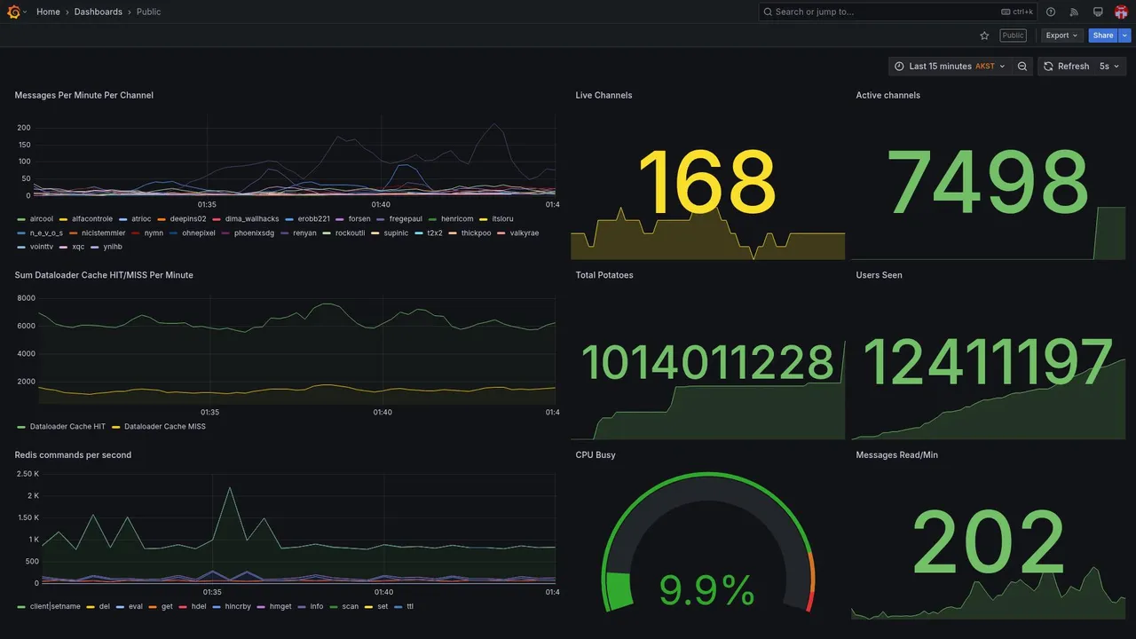1136x639 pixels.
Task: Click the Grafana logo icon
Action: pyautogui.click(x=13, y=12)
